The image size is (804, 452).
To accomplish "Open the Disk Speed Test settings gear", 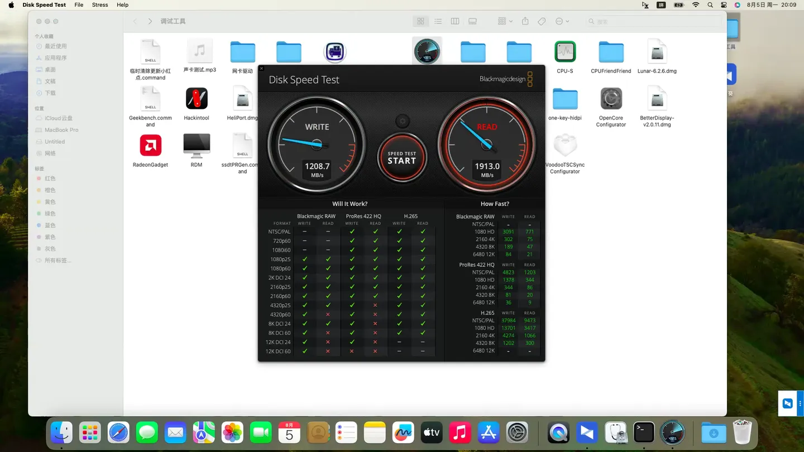I will point(402,121).
